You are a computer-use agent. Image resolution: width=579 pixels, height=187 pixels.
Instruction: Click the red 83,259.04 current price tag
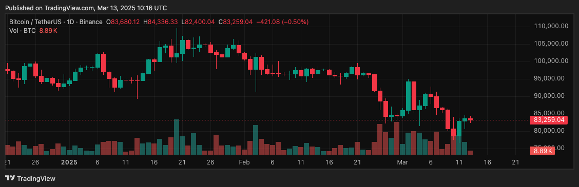click(549, 120)
